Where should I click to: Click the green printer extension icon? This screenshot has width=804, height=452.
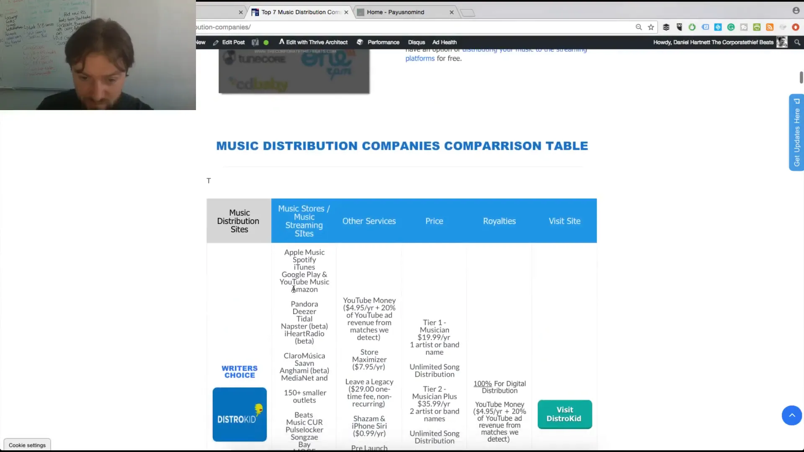tap(757, 27)
